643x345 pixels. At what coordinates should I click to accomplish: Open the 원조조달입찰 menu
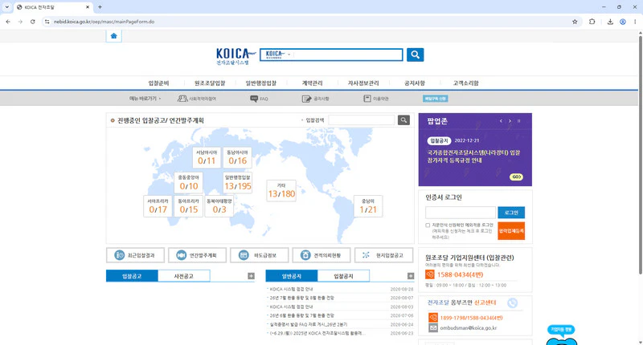click(x=210, y=83)
